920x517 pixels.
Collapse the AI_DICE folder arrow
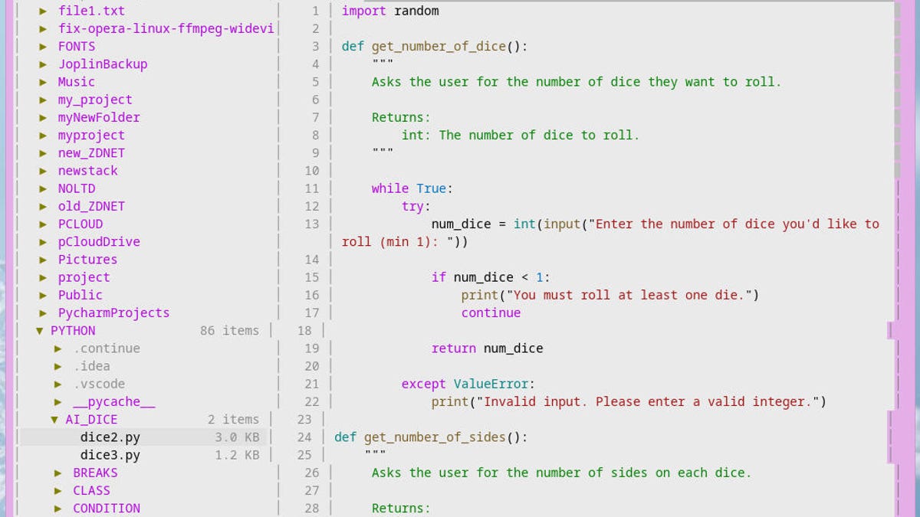[x=54, y=420]
